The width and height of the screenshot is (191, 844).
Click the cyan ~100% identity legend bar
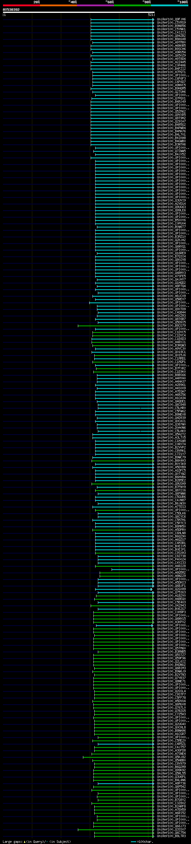tap(170, 5)
